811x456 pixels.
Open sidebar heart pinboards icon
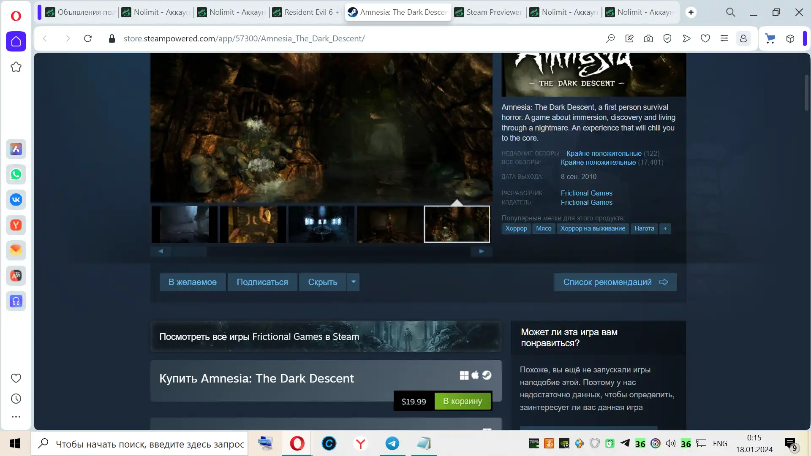(x=16, y=378)
